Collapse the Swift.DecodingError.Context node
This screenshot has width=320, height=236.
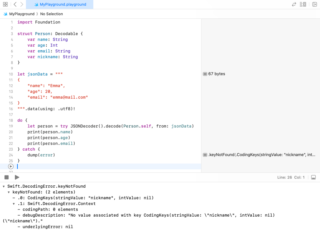tap(14, 204)
